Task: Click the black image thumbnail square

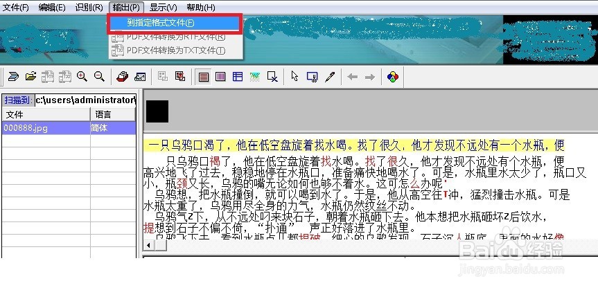Action: (x=157, y=111)
